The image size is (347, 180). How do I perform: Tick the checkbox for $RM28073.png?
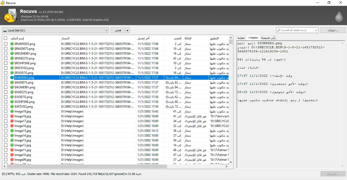(x=6, y=49)
